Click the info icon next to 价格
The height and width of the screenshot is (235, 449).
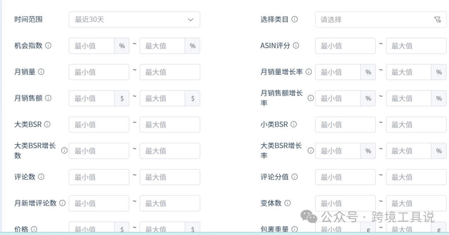(x=34, y=229)
